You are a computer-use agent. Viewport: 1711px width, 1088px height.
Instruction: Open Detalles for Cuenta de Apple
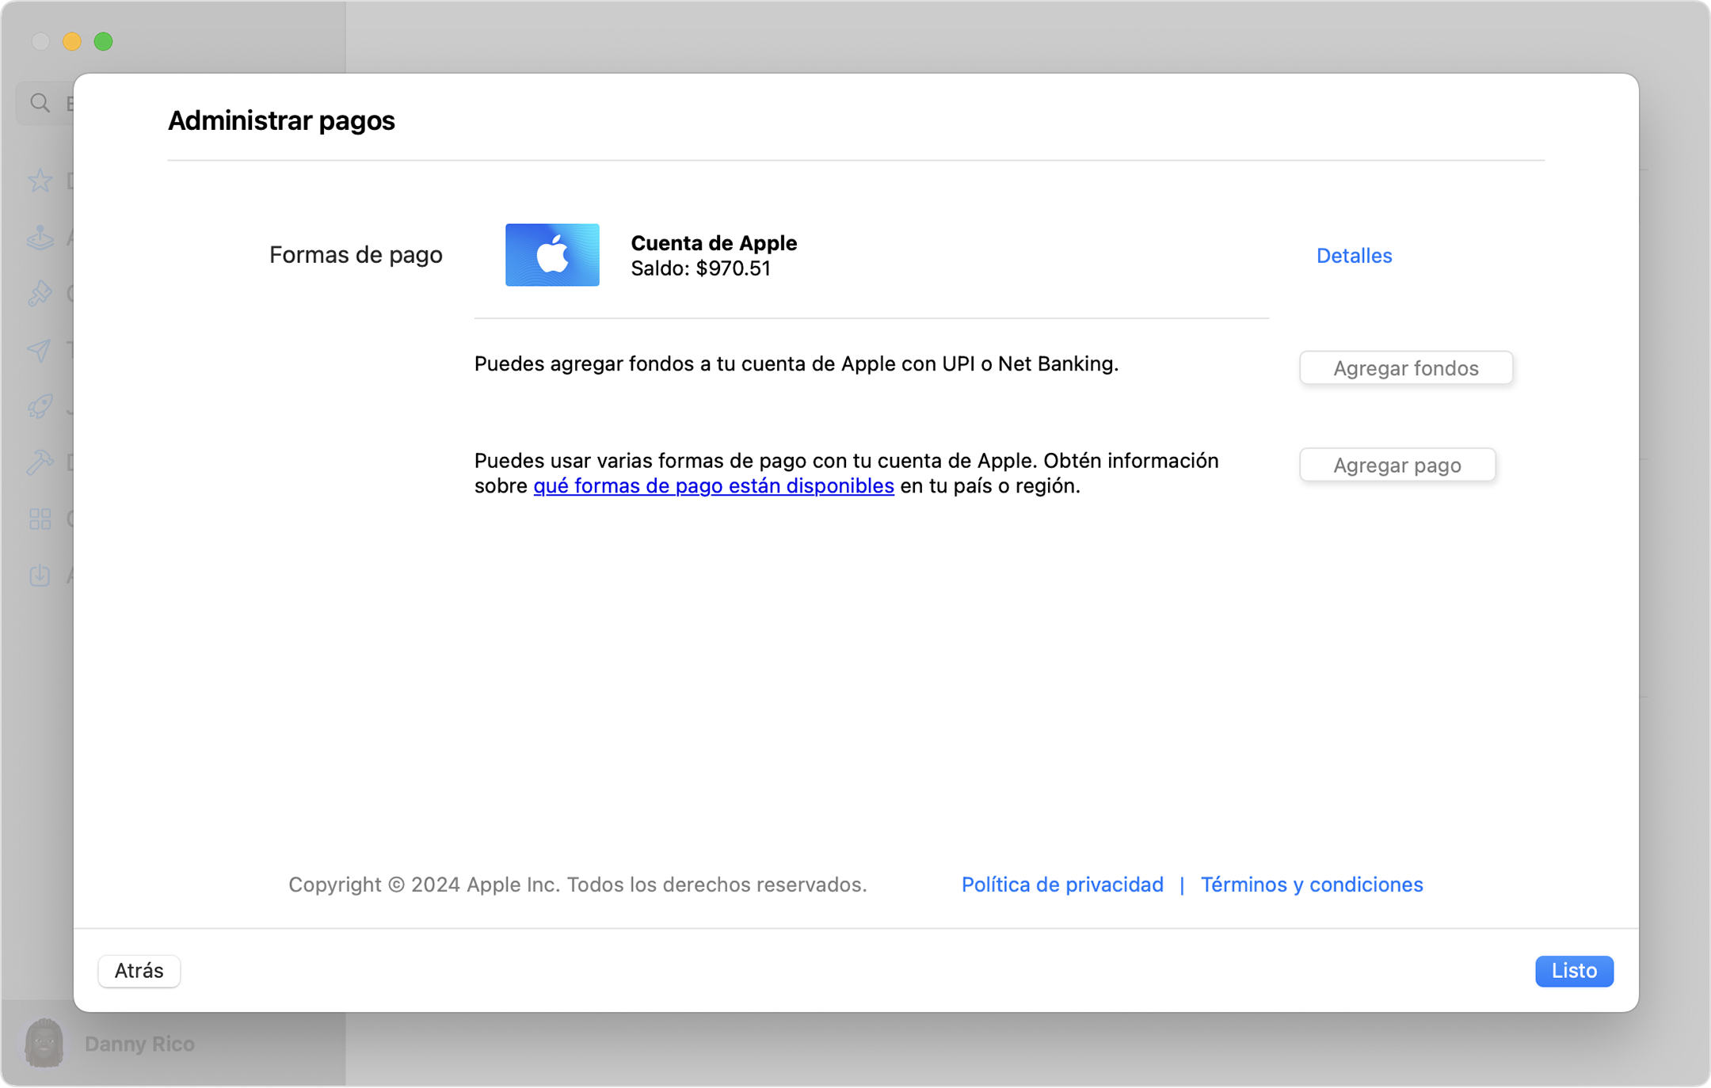[1354, 255]
